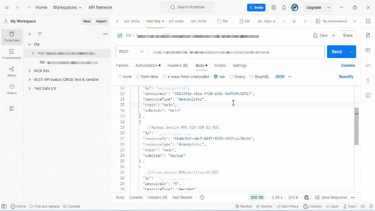Select the GraphQL body type
The height and width of the screenshot is (211, 375).
coord(251,76)
